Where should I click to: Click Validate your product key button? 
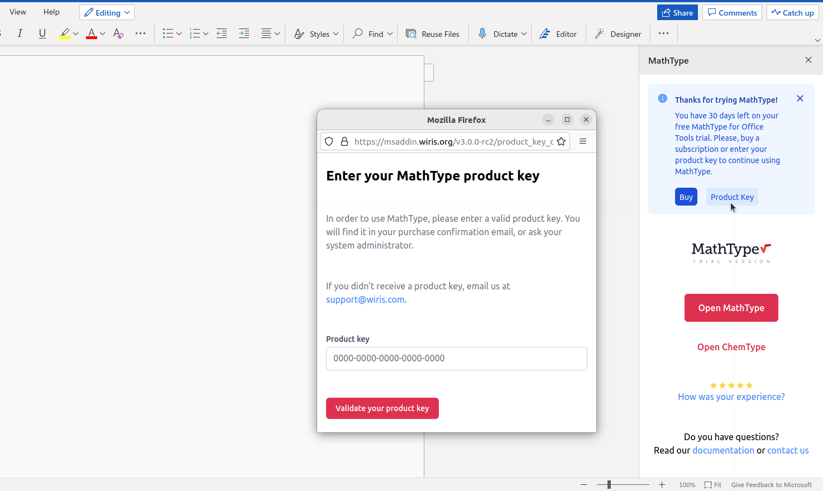pyautogui.click(x=382, y=408)
